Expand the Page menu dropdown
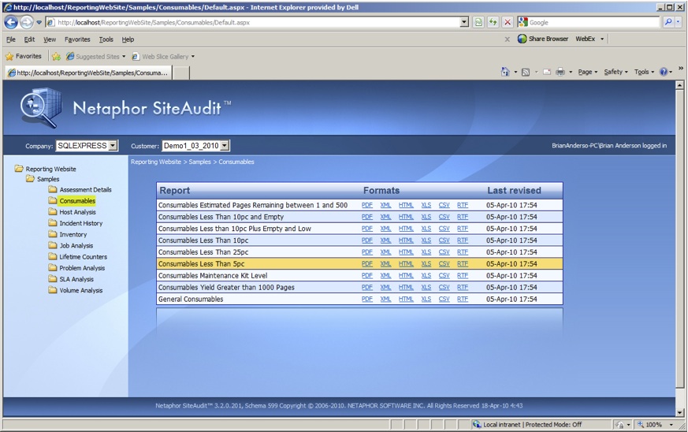 (588, 72)
